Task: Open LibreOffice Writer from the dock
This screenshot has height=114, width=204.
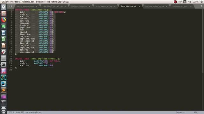Action: pyautogui.click(x=4, y=33)
